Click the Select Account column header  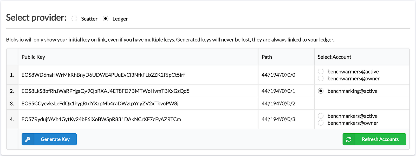click(334, 57)
